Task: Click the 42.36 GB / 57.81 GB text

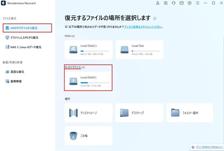Action: click(91, 86)
